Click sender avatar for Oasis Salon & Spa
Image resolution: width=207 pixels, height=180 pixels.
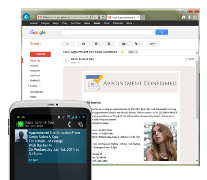[66, 61]
